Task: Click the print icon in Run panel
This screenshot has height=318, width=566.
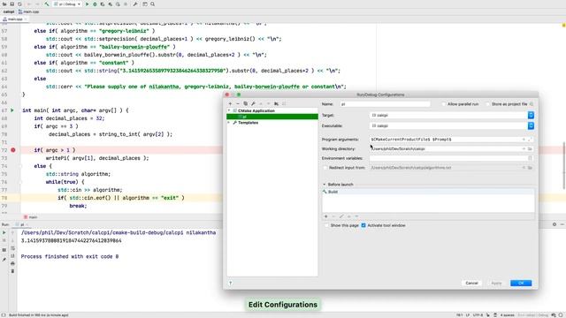Action: (x=12, y=263)
